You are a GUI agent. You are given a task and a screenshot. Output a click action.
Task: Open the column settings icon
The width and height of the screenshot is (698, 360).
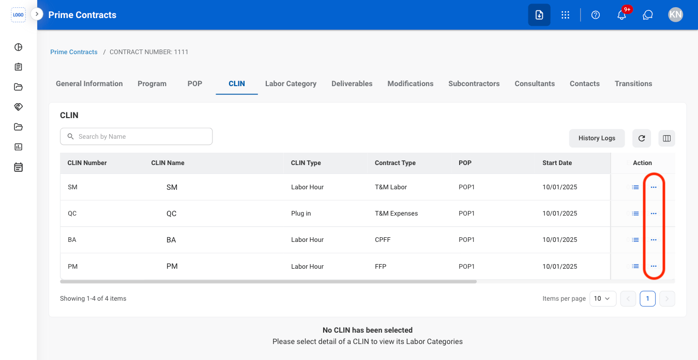[x=667, y=138]
